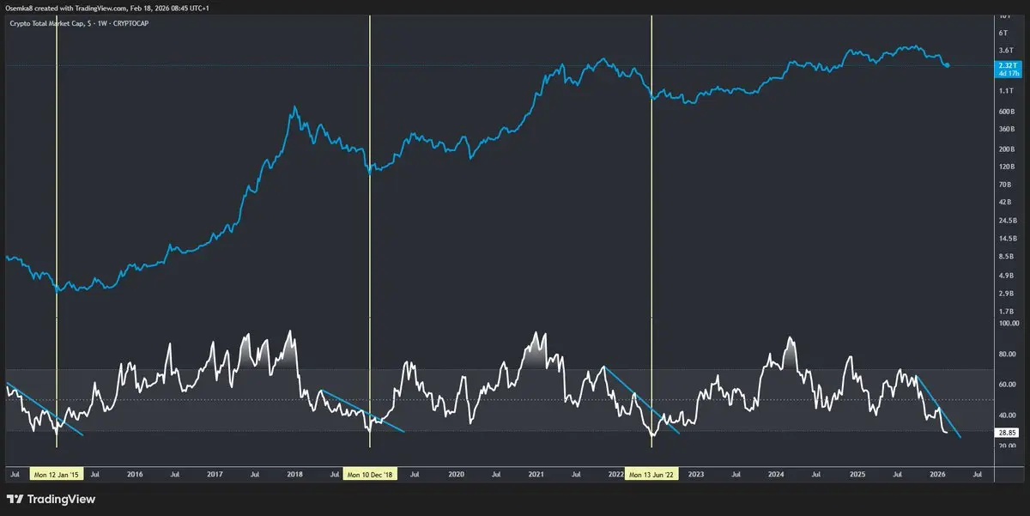Viewport: 1030px width, 516px height.
Task: Click the 2.9B price axis label
Action: tap(1005, 293)
